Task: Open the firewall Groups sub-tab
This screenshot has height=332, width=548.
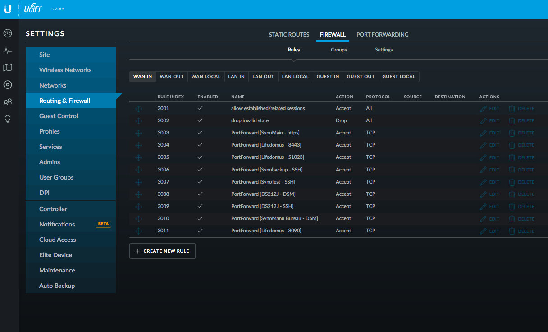Action: pos(339,50)
